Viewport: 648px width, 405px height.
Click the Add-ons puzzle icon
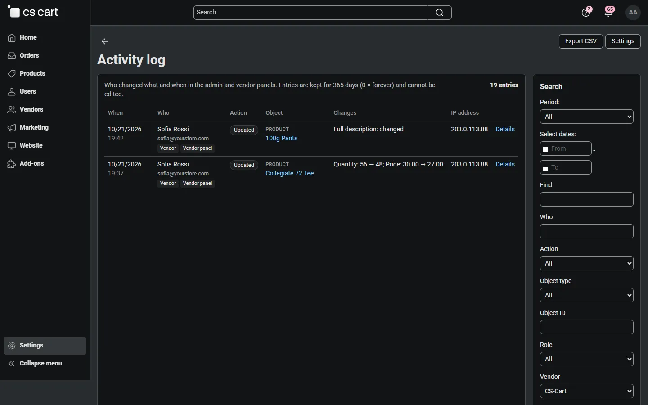coord(12,164)
